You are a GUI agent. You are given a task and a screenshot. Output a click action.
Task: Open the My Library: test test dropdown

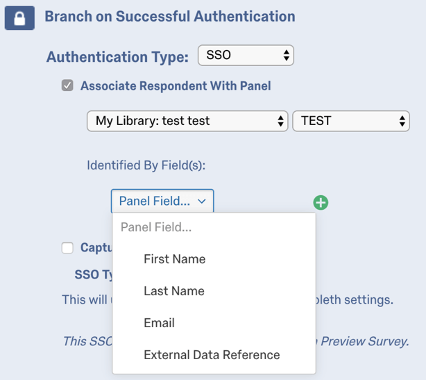coord(187,121)
